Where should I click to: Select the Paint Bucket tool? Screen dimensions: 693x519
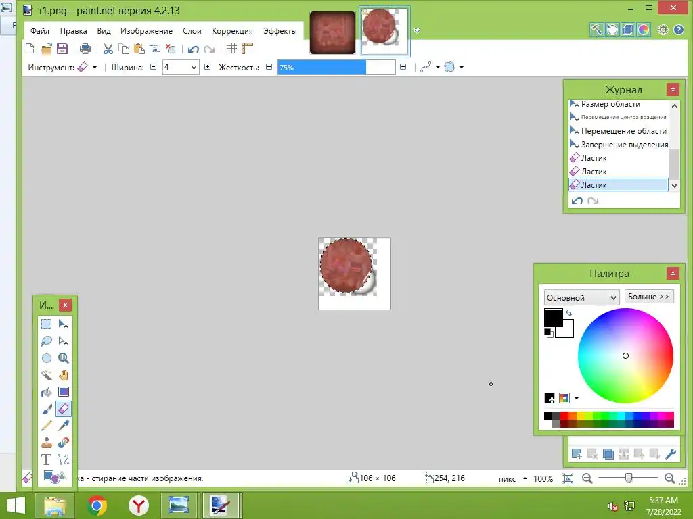coord(47,392)
